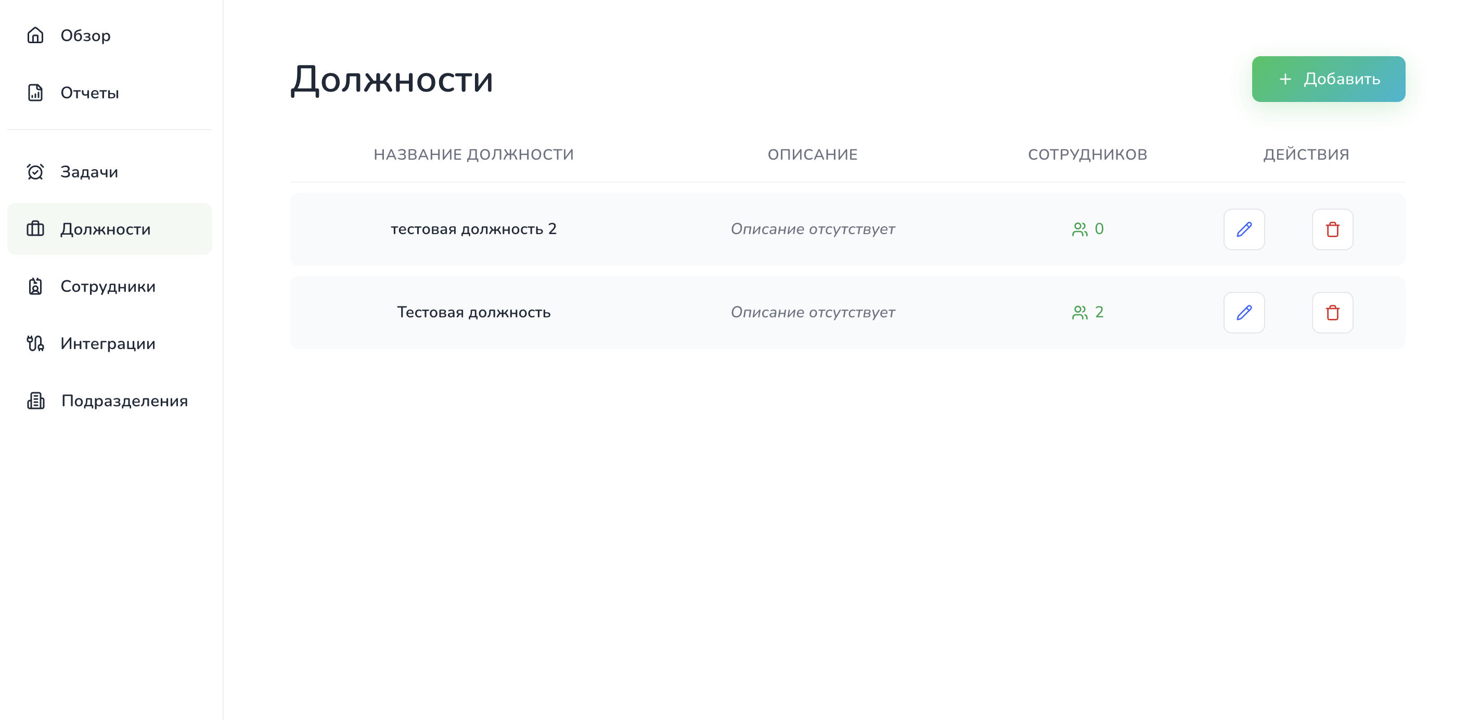Select the home Обзор icon
Image resolution: width=1467 pixels, height=720 pixels.
(35, 35)
